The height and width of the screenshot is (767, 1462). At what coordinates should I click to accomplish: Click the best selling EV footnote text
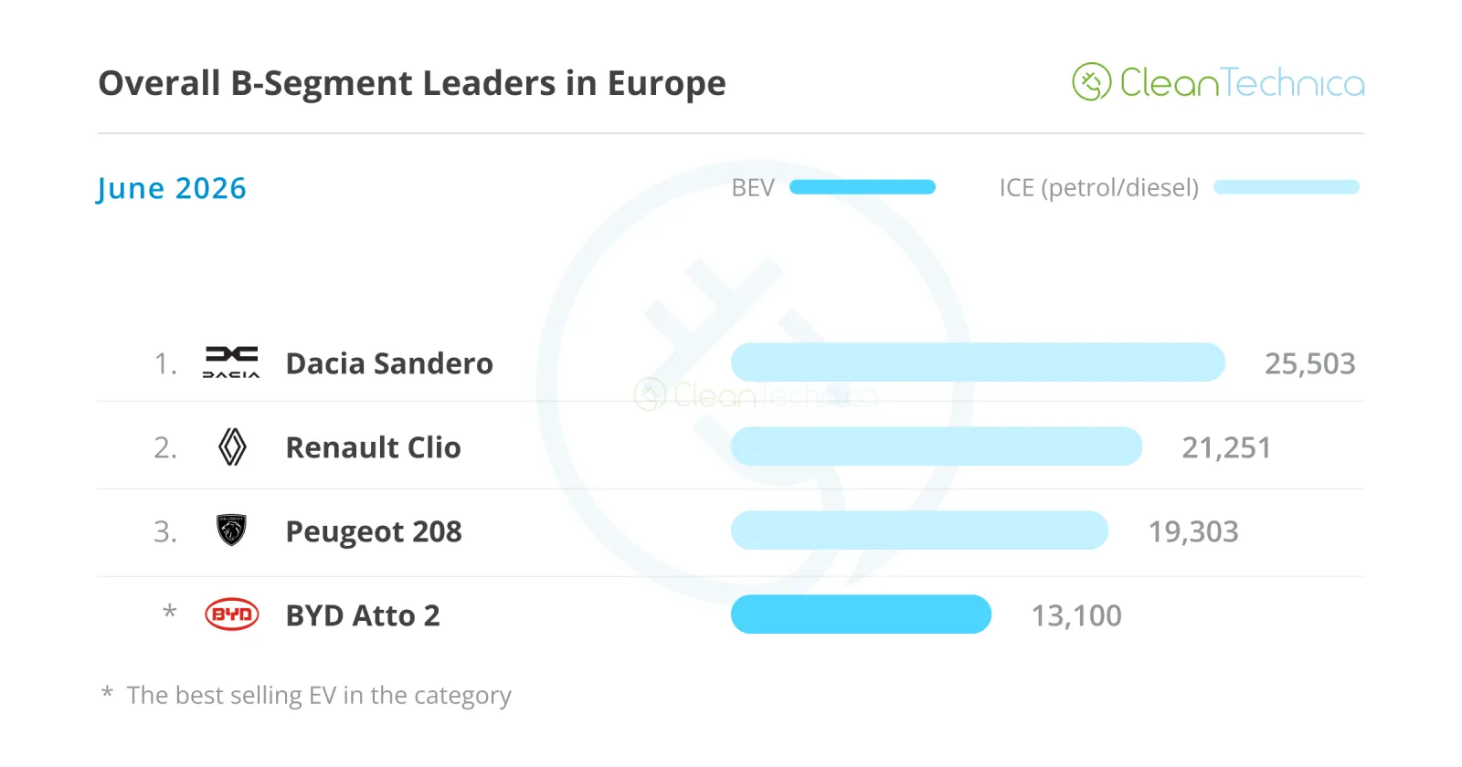(319, 696)
